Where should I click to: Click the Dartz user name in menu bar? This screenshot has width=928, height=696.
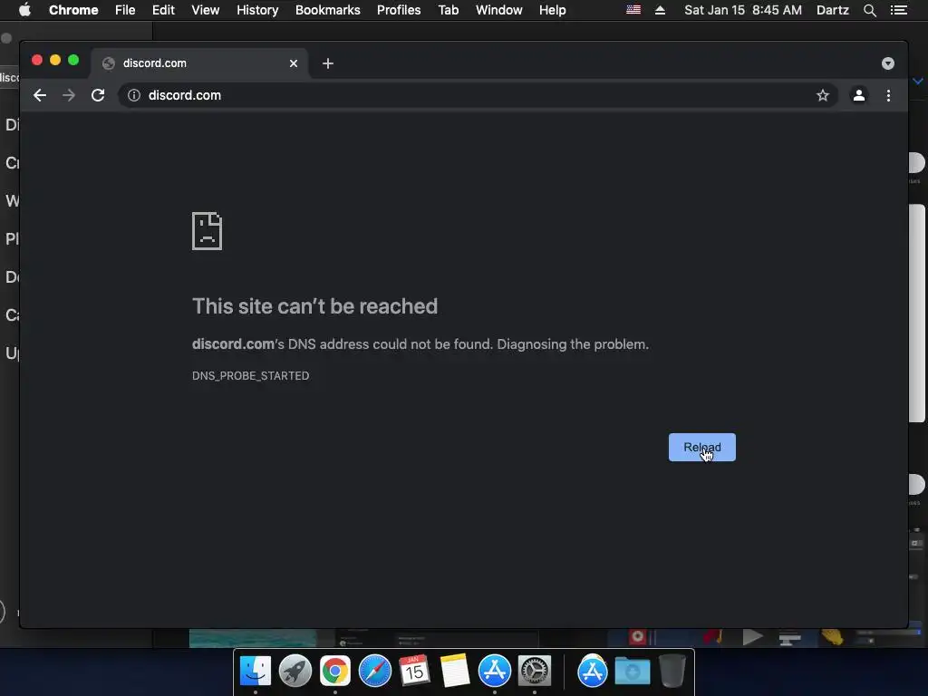832,10
